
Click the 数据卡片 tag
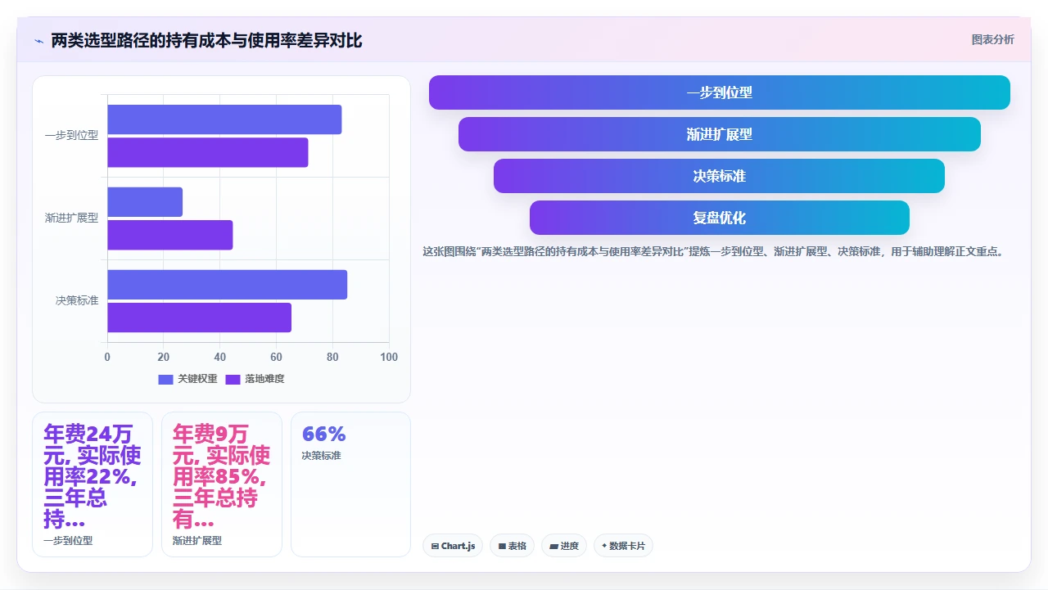point(623,546)
